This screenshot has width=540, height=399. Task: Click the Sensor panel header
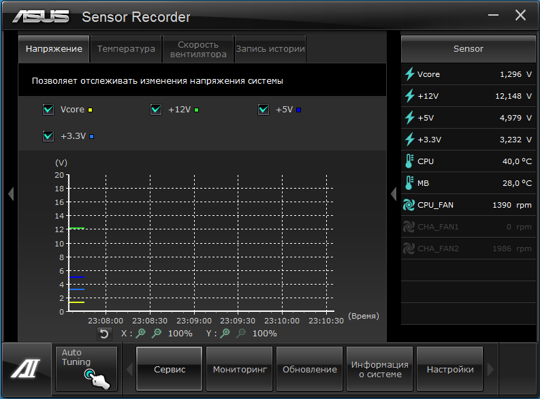[x=468, y=49]
